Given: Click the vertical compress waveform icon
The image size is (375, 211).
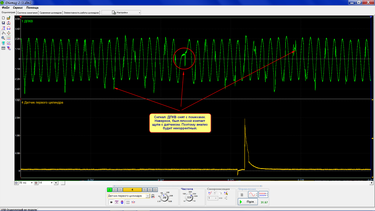Looking at the screenshot, I should click(x=8, y=33).
